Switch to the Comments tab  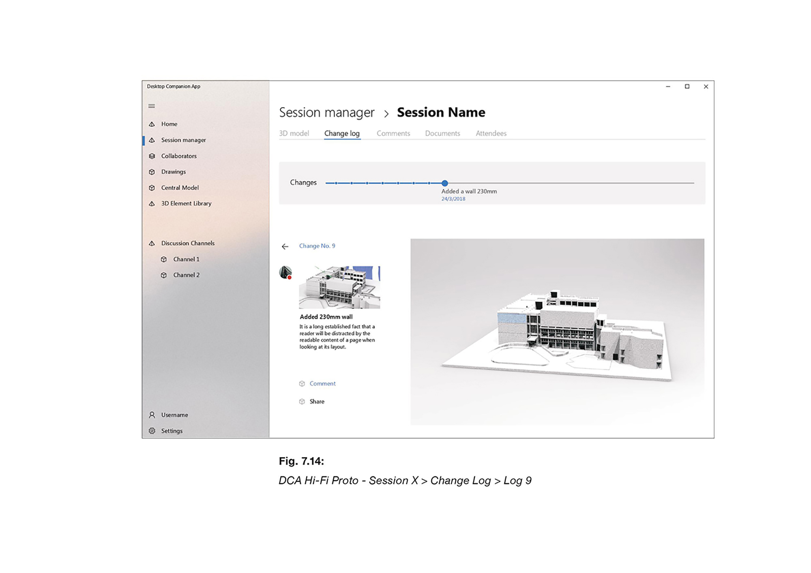[x=393, y=133]
